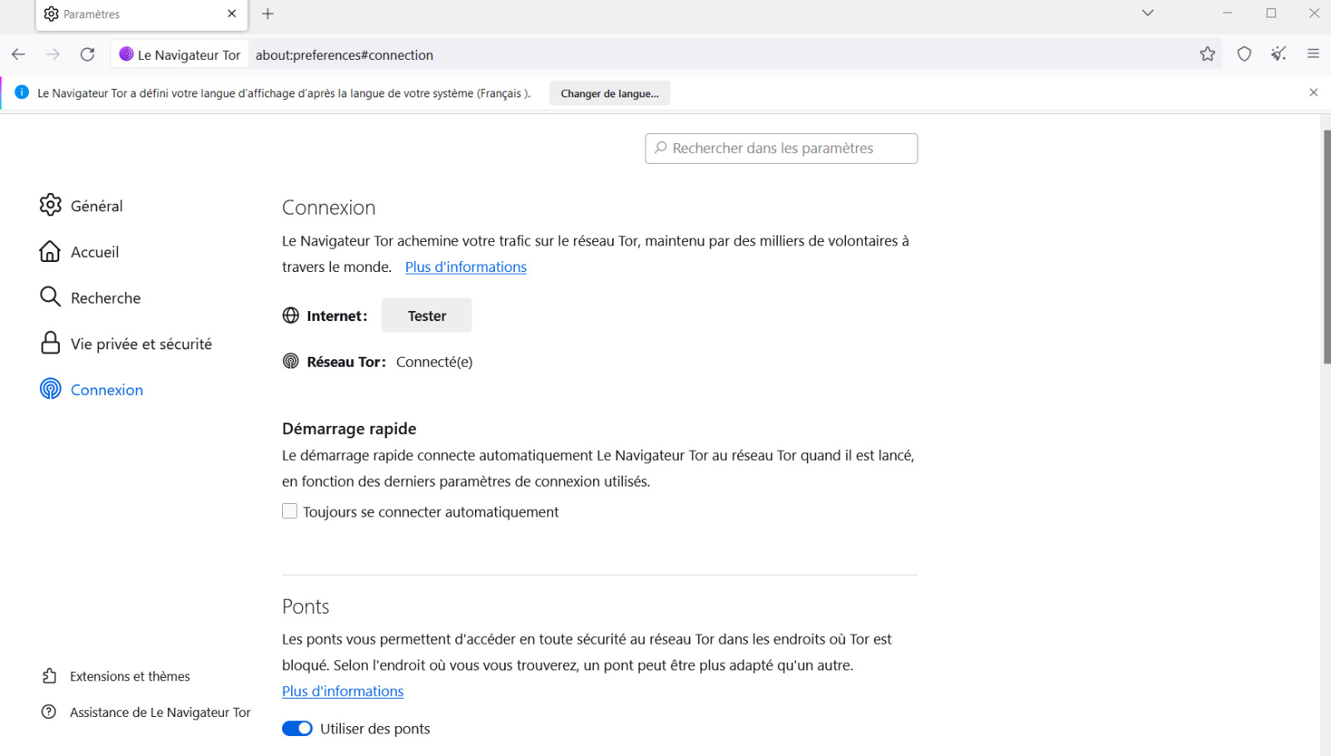Close the browser window
The image size is (1331, 756).
coord(1314,13)
